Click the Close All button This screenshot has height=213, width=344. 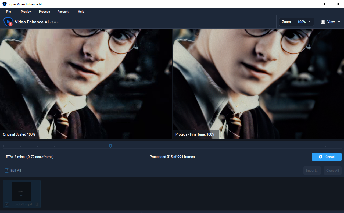tap(332, 171)
